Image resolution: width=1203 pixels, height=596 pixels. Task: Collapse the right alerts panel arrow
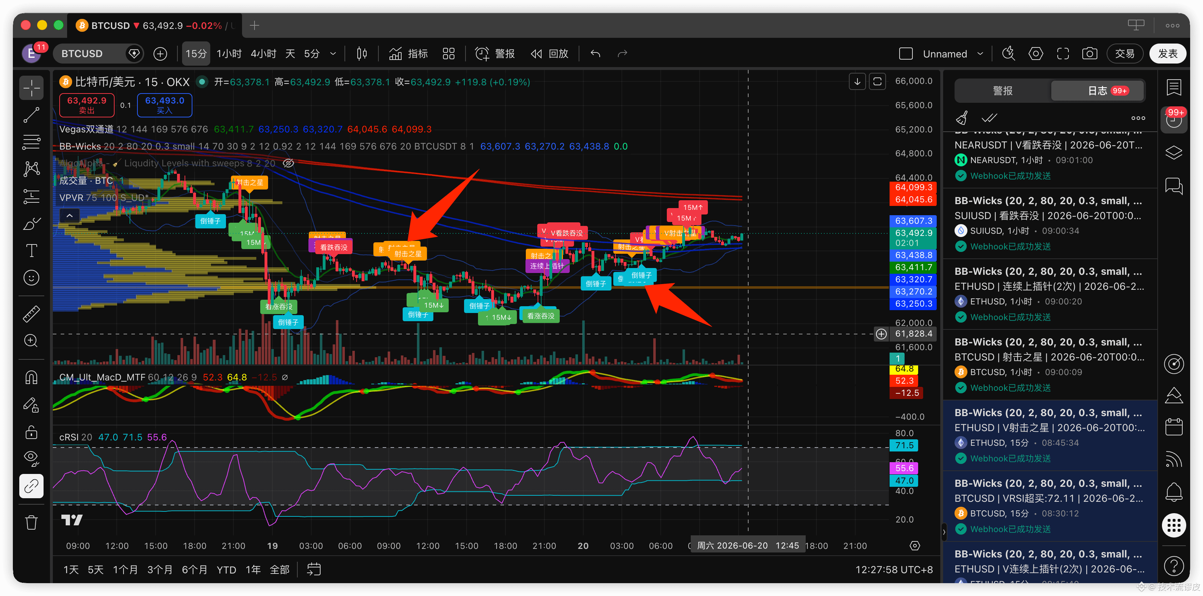tap(944, 532)
